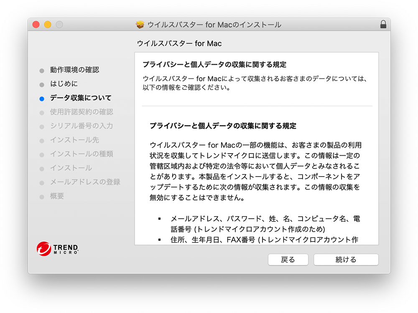Select the 概要 step in sidebar
Screen dimensions: 418x313
(57, 196)
